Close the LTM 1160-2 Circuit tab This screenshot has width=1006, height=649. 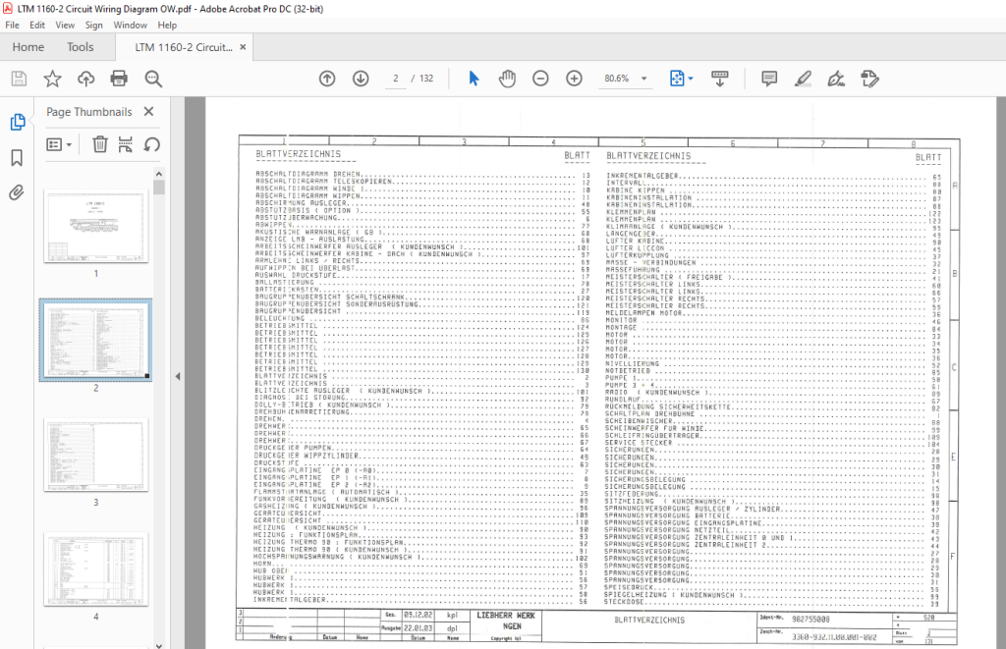pos(243,47)
